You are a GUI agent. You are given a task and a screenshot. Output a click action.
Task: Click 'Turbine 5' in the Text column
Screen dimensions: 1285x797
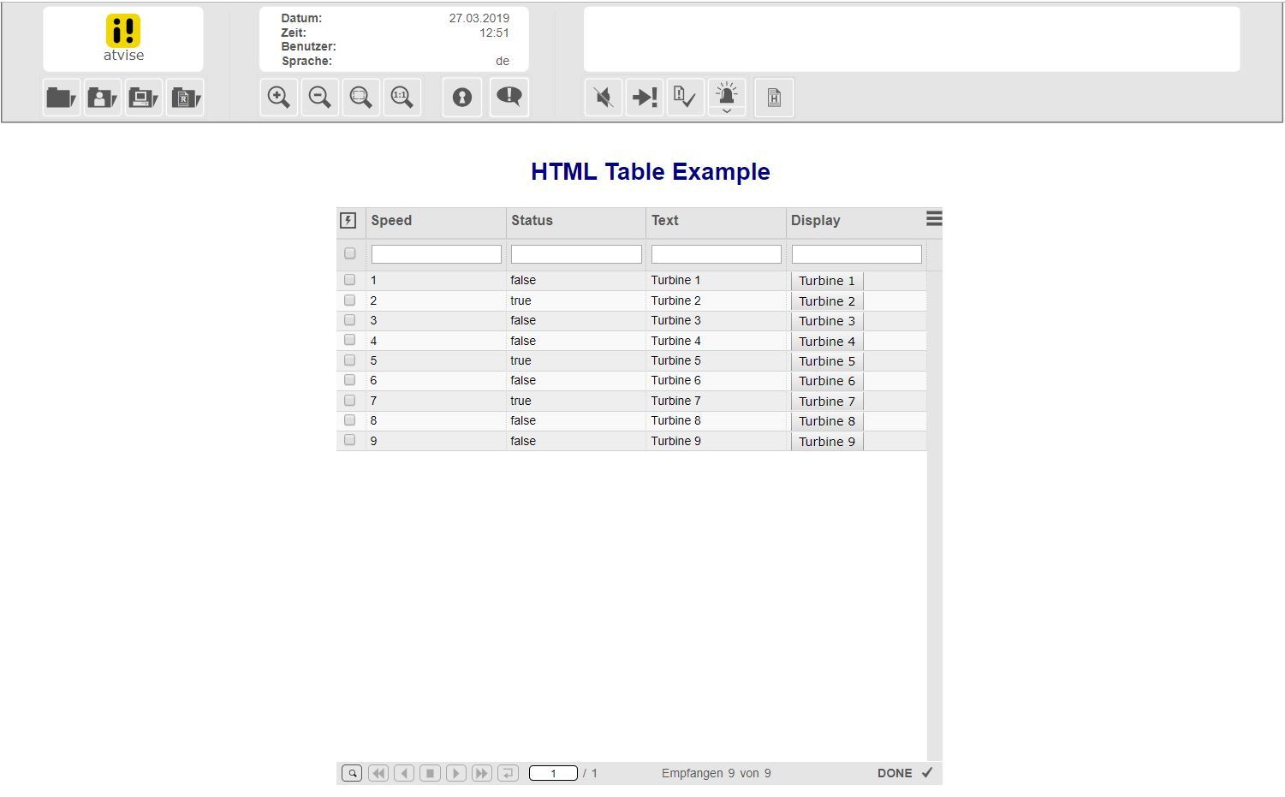point(675,360)
